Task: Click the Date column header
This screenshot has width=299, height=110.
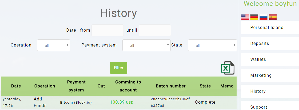Action: (x=16, y=86)
